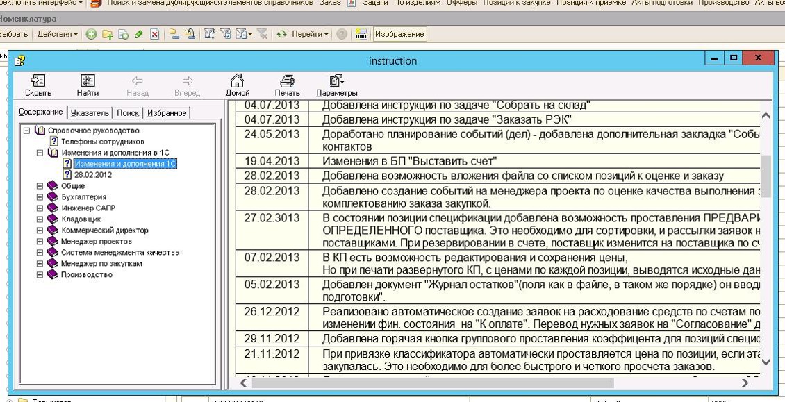
Task: Expand the Кладовщик tree node
Action: click(40, 219)
